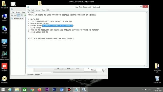
Task: Click the volume speaker tray icon
Action: click(x=152, y=90)
